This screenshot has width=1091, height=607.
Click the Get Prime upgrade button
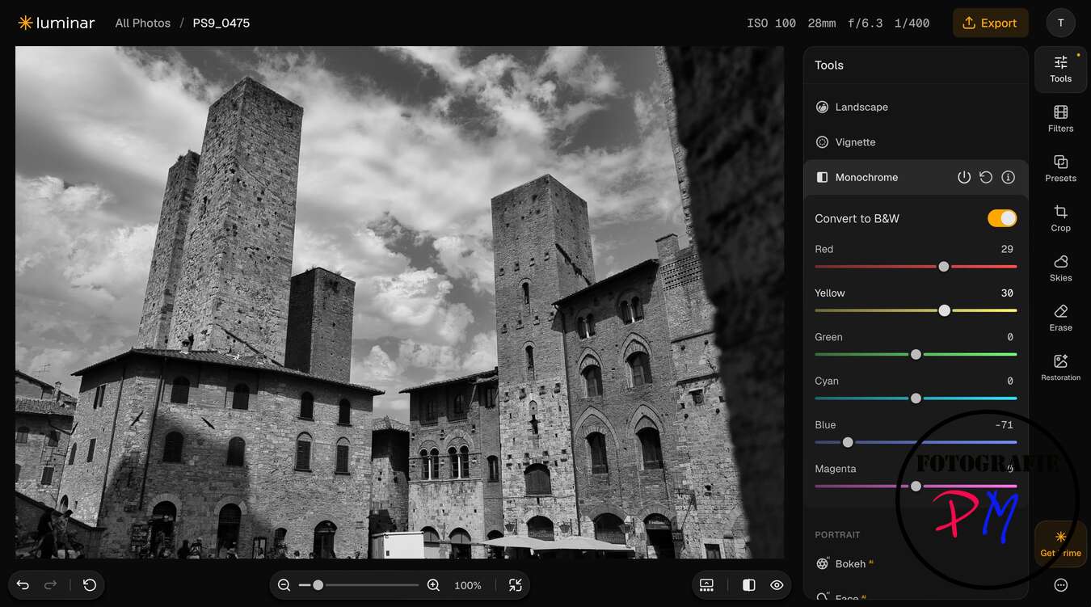(x=1060, y=544)
